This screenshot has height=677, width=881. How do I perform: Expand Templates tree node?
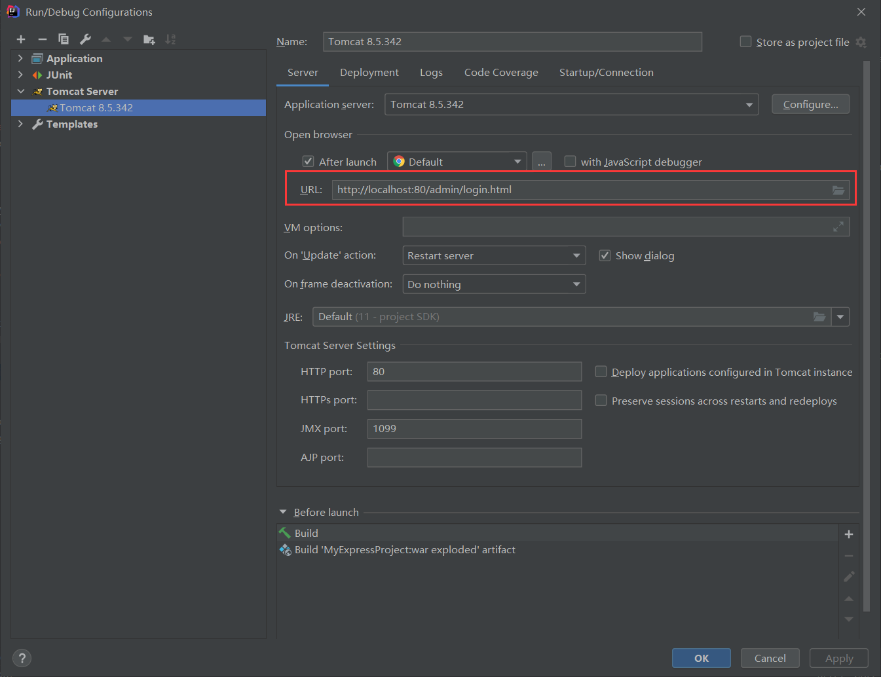(x=20, y=124)
